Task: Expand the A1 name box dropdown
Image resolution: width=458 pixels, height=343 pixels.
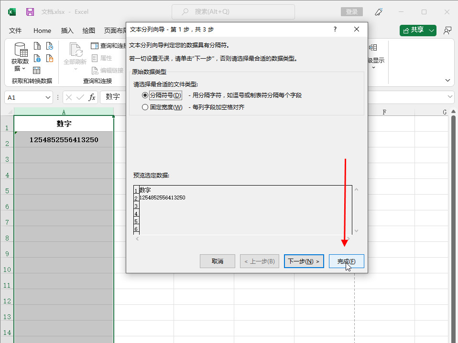Action: point(48,97)
